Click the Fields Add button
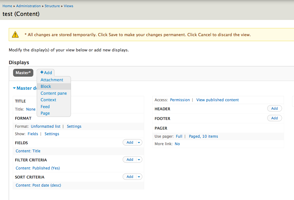The height and width of the screenshot is (200, 294). [x=130, y=142]
